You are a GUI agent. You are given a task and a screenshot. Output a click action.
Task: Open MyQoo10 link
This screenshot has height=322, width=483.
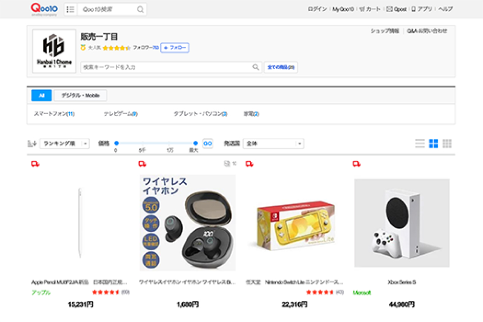tap(343, 9)
